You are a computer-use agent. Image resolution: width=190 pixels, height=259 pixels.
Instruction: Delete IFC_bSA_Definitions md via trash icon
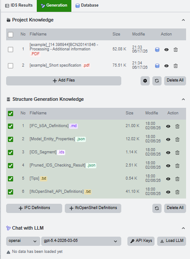177,126
